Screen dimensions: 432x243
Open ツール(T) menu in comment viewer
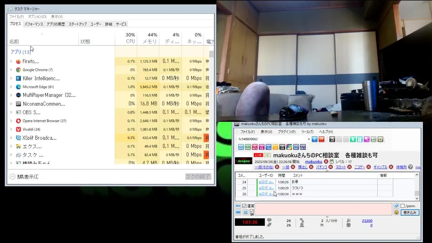[x=307, y=132]
